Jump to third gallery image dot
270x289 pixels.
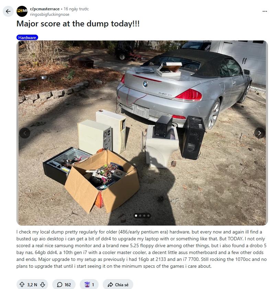click(144, 215)
